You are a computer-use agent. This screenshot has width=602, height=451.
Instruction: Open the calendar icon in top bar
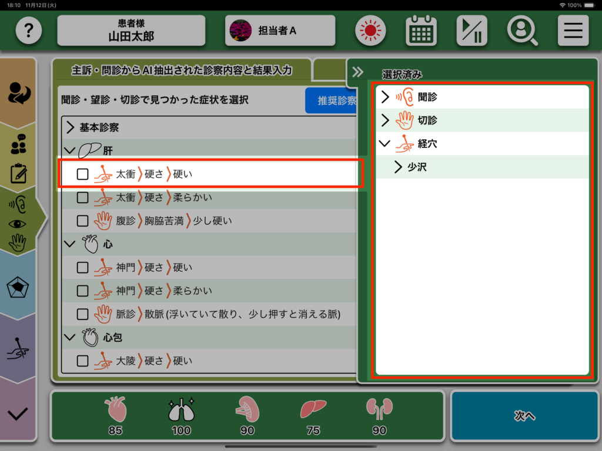pos(421,30)
